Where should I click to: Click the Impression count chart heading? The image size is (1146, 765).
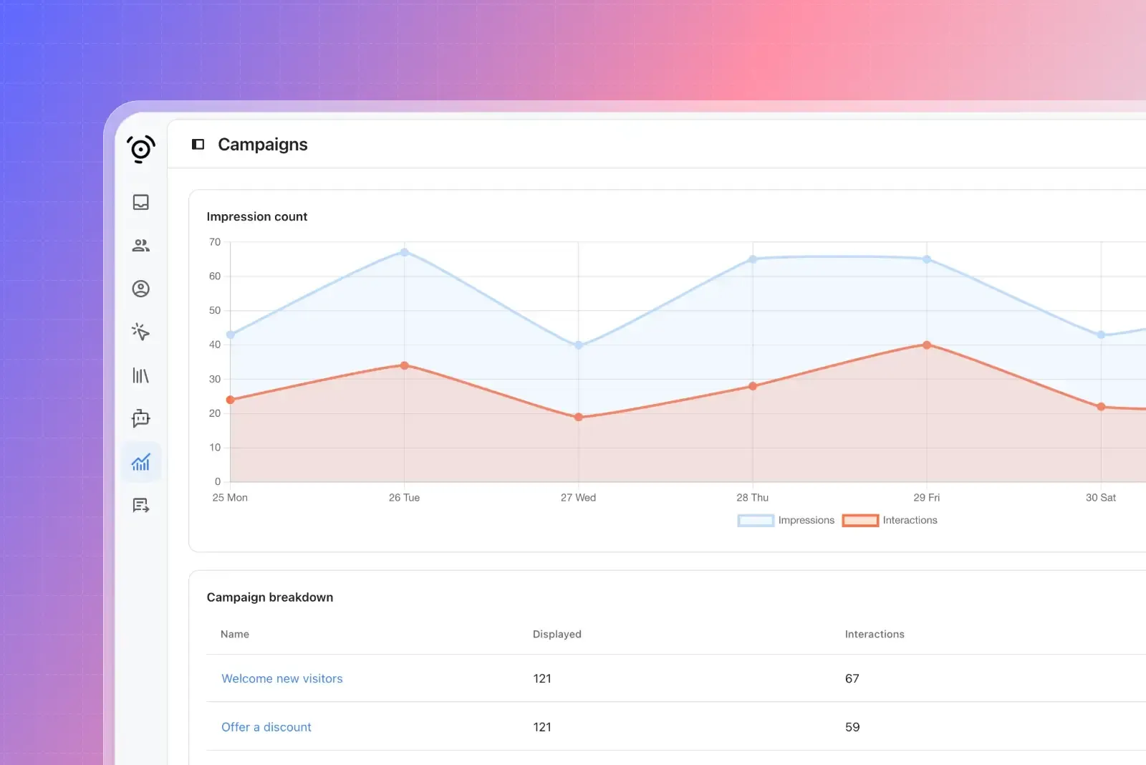pyautogui.click(x=257, y=216)
